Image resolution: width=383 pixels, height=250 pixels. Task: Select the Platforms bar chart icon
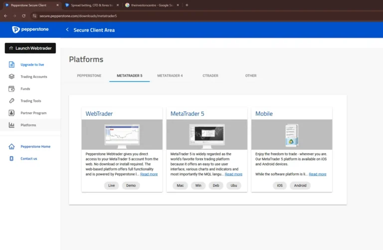click(x=11, y=125)
